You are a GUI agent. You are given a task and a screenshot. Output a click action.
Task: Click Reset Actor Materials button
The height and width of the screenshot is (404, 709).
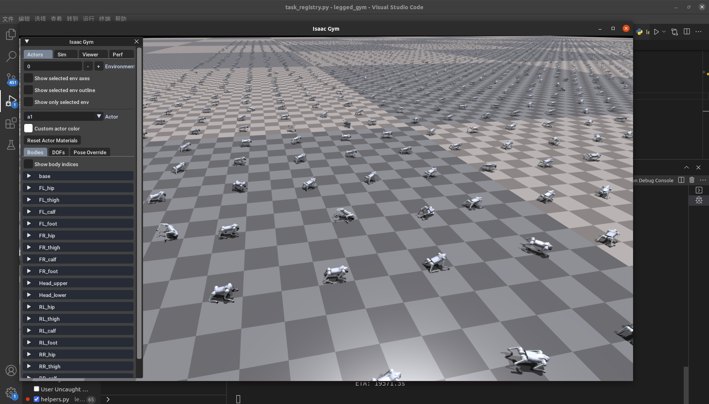coord(52,140)
